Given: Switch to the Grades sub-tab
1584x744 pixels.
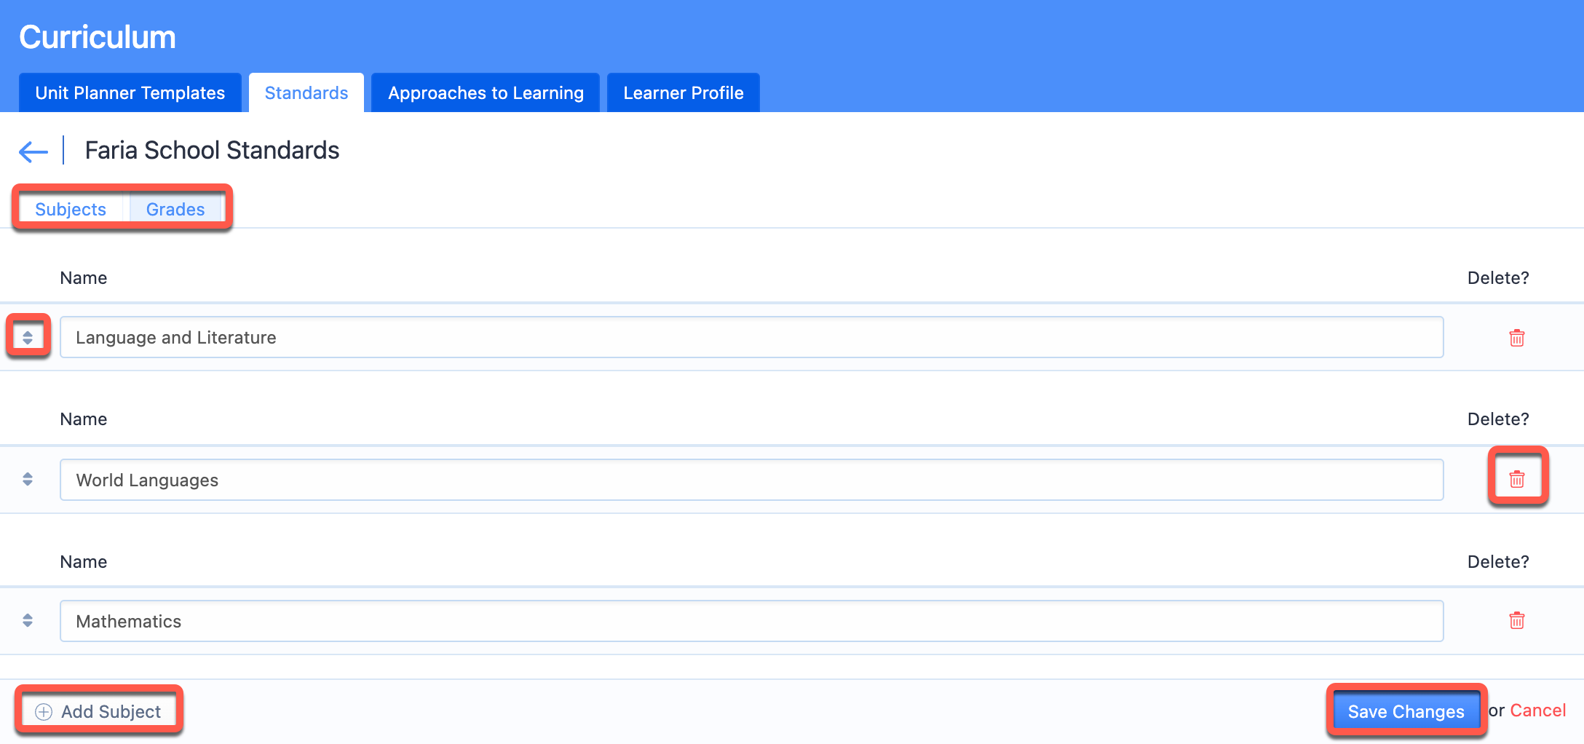Looking at the screenshot, I should pyautogui.click(x=175, y=209).
